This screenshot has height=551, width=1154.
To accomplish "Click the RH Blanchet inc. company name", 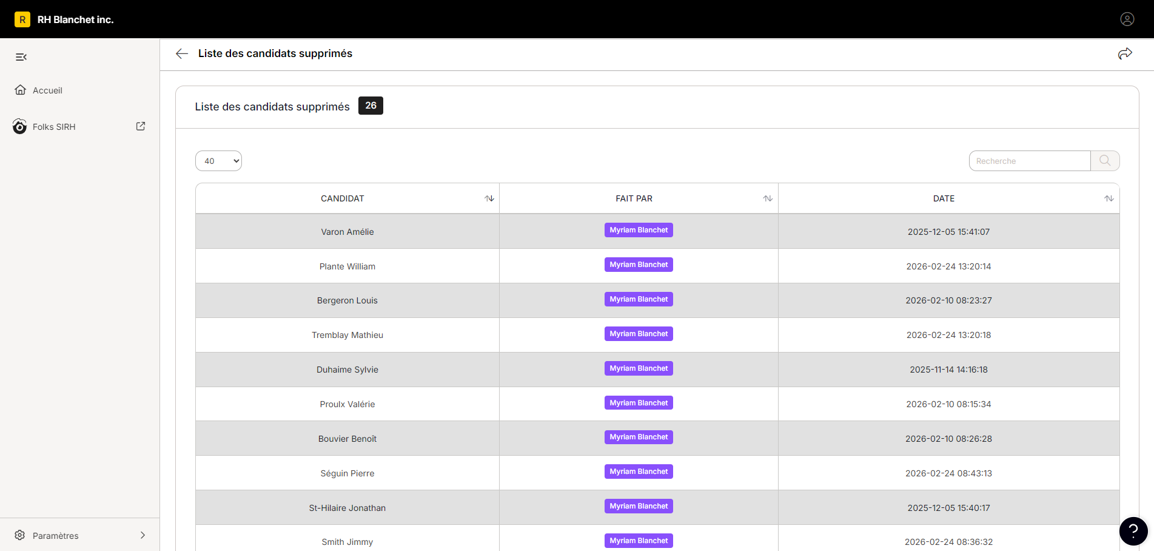I will 76,19.
